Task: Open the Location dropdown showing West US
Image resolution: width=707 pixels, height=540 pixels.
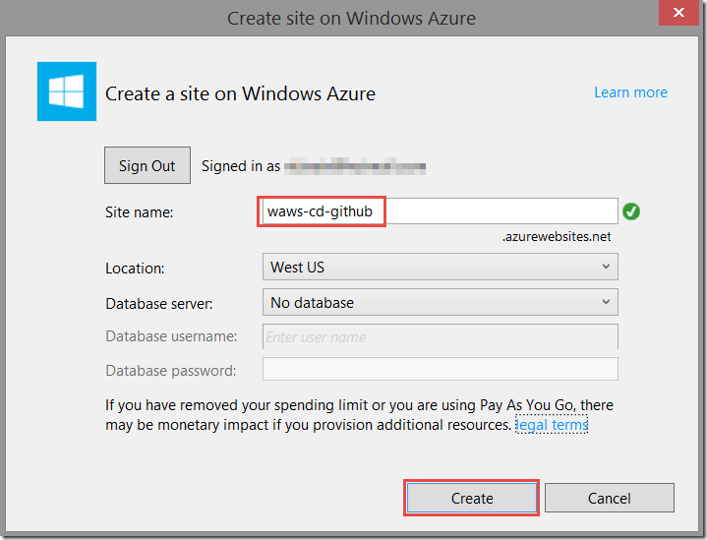Action: [x=441, y=267]
